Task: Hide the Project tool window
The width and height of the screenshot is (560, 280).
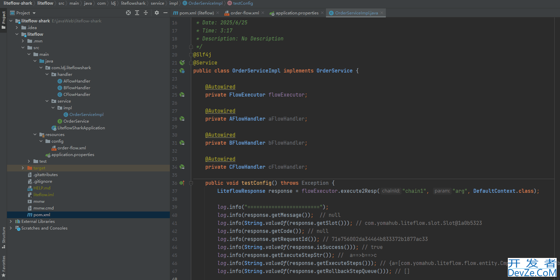Action: click(x=165, y=13)
